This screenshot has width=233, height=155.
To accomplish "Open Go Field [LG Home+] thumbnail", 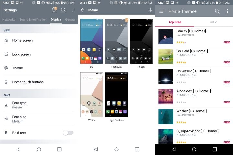I will coord(166,57).
